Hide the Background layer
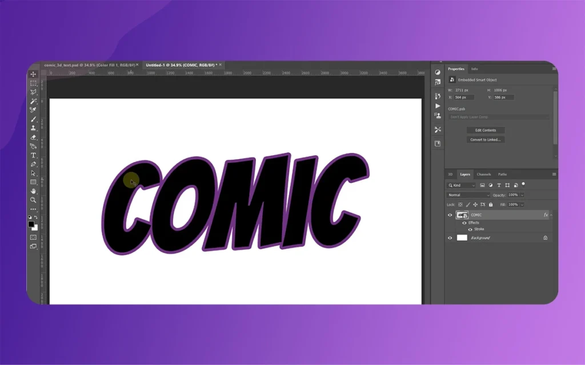Image resolution: width=585 pixels, height=365 pixels. click(x=450, y=238)
